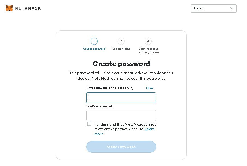This screenshot has width=247, height=166.
Task: Click the METAMASK wordmark text
Action: coord(28,8)
